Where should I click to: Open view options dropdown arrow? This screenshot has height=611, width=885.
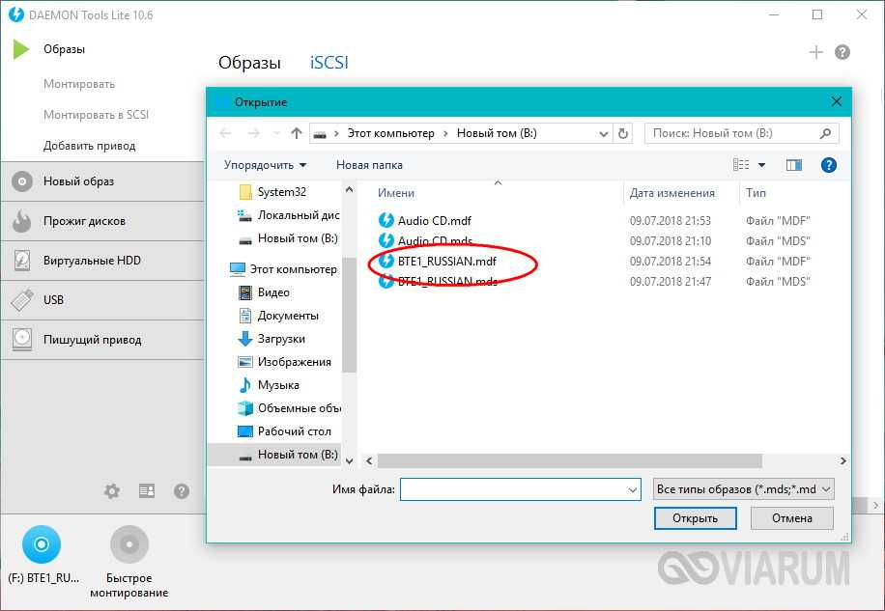coord(761,165)
